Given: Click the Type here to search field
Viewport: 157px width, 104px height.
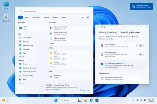Looking at the screenshot, I should tap(54, 11).
